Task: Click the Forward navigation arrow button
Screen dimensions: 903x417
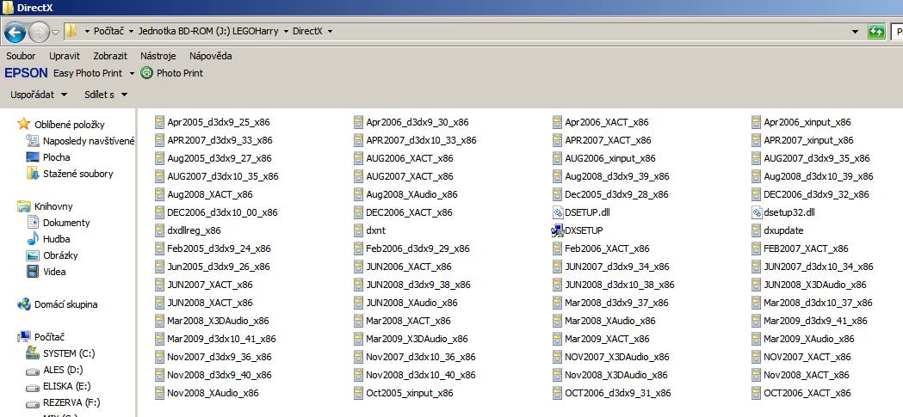Action: [x=39, y=32]
